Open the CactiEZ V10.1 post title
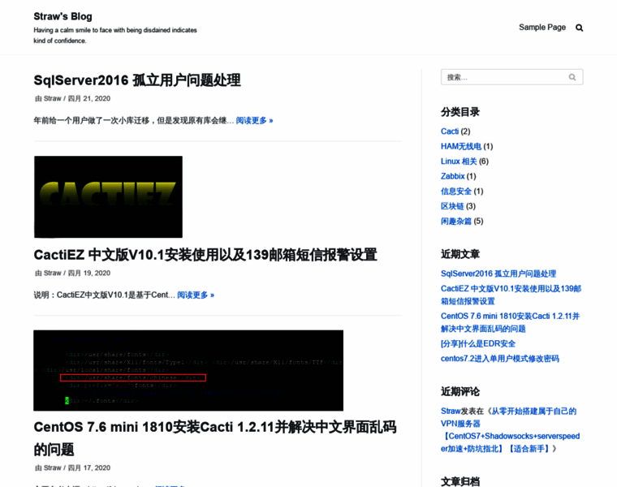This screenshot has height=487, width=617. pyautogui.click(x=205, y=255)
